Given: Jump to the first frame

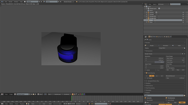Looking at the screenshot, I should click(x=64, y=104).
